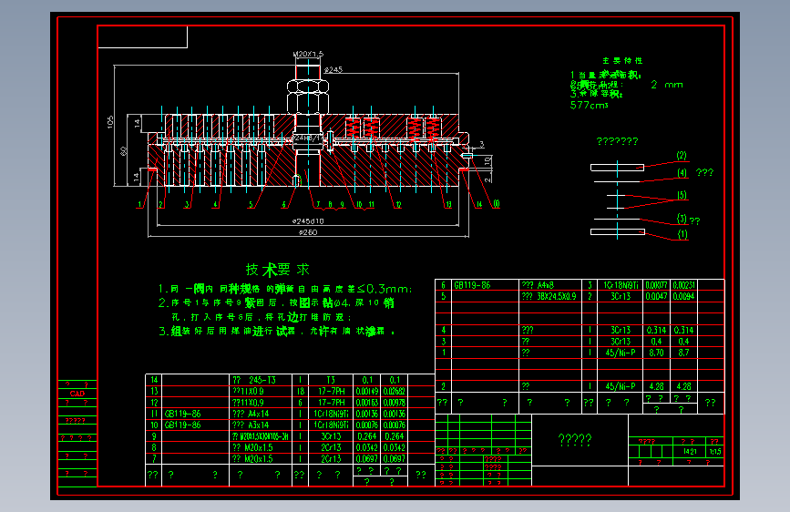Select the 3Cr13 material in row 9
790x512 pixels.
(331, 436)
